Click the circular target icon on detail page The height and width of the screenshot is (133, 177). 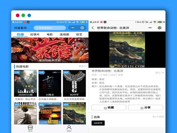click(x=160, y=28)
